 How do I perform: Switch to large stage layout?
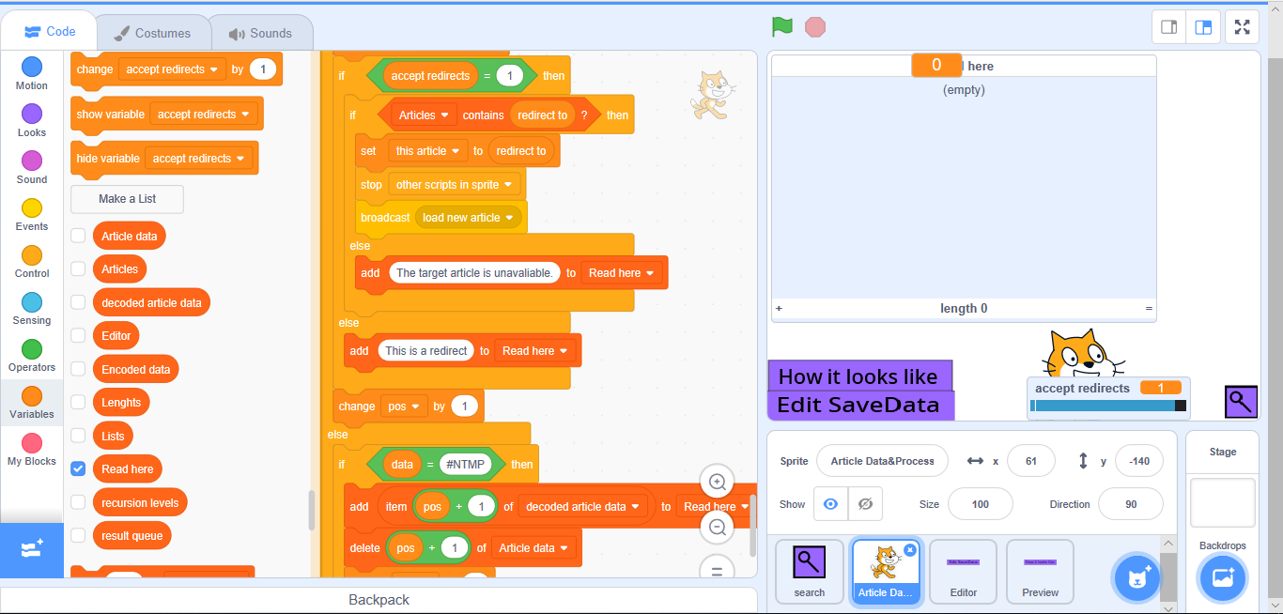pos(1203,27)
